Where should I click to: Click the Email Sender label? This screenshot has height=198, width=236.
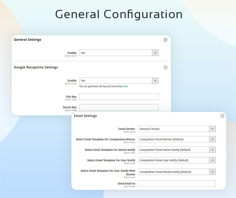[x=127, y=129]
